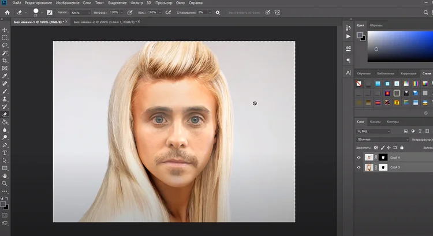Viewport: 433px width, 236px height.
Task: Select the Слой 4 layer mask thumbnail
Action: (x=382, y=158)
